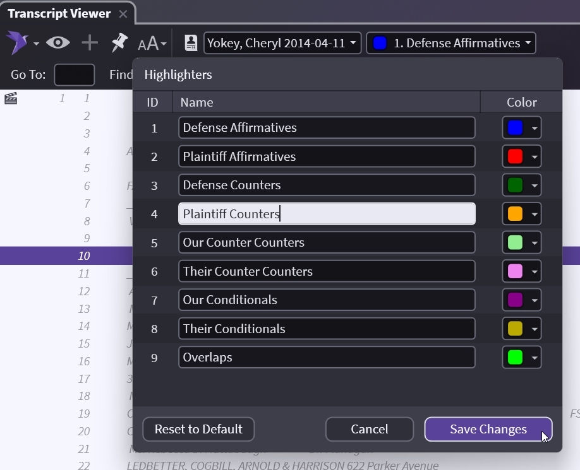Toggle the eye visibility icon
580x470 pixels.
[x=57, y=43]
